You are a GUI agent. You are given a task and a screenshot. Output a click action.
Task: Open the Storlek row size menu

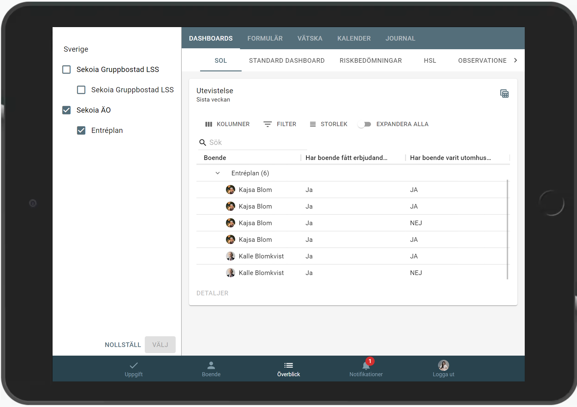328,124
